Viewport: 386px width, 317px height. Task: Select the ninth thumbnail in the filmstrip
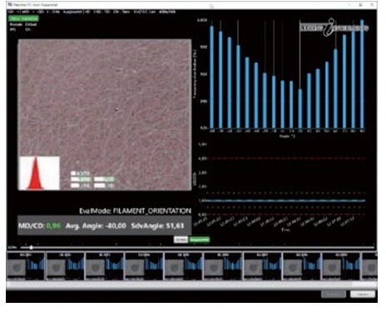pyautogui.click(x=341, y=266)
